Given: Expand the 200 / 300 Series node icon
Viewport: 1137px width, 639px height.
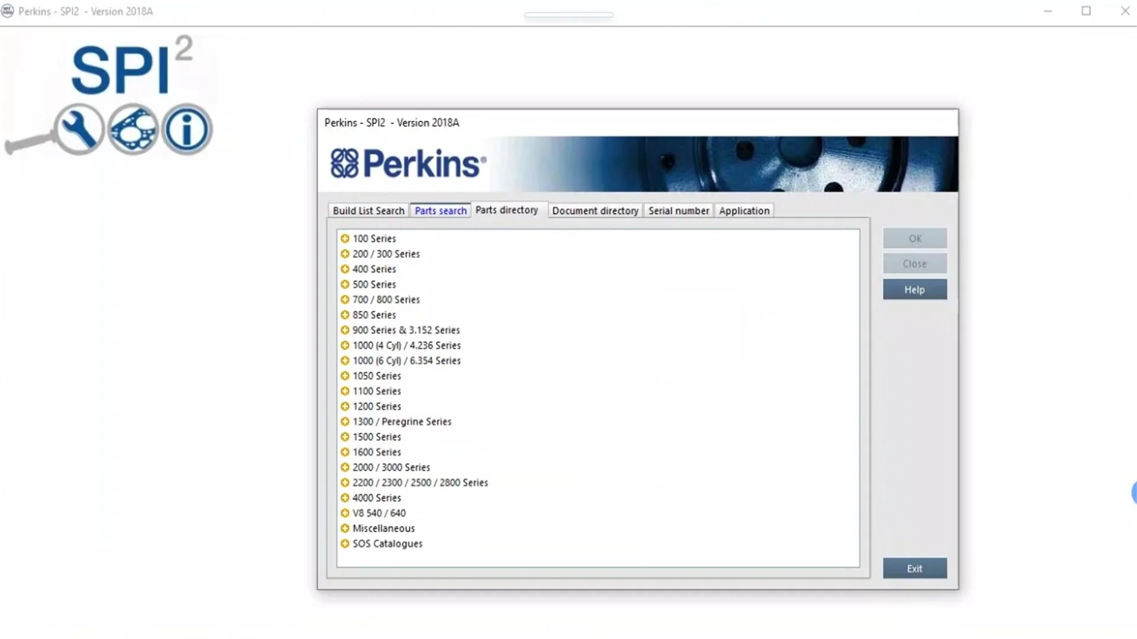Looking at the screenshot, I should [x=345, y=254].
